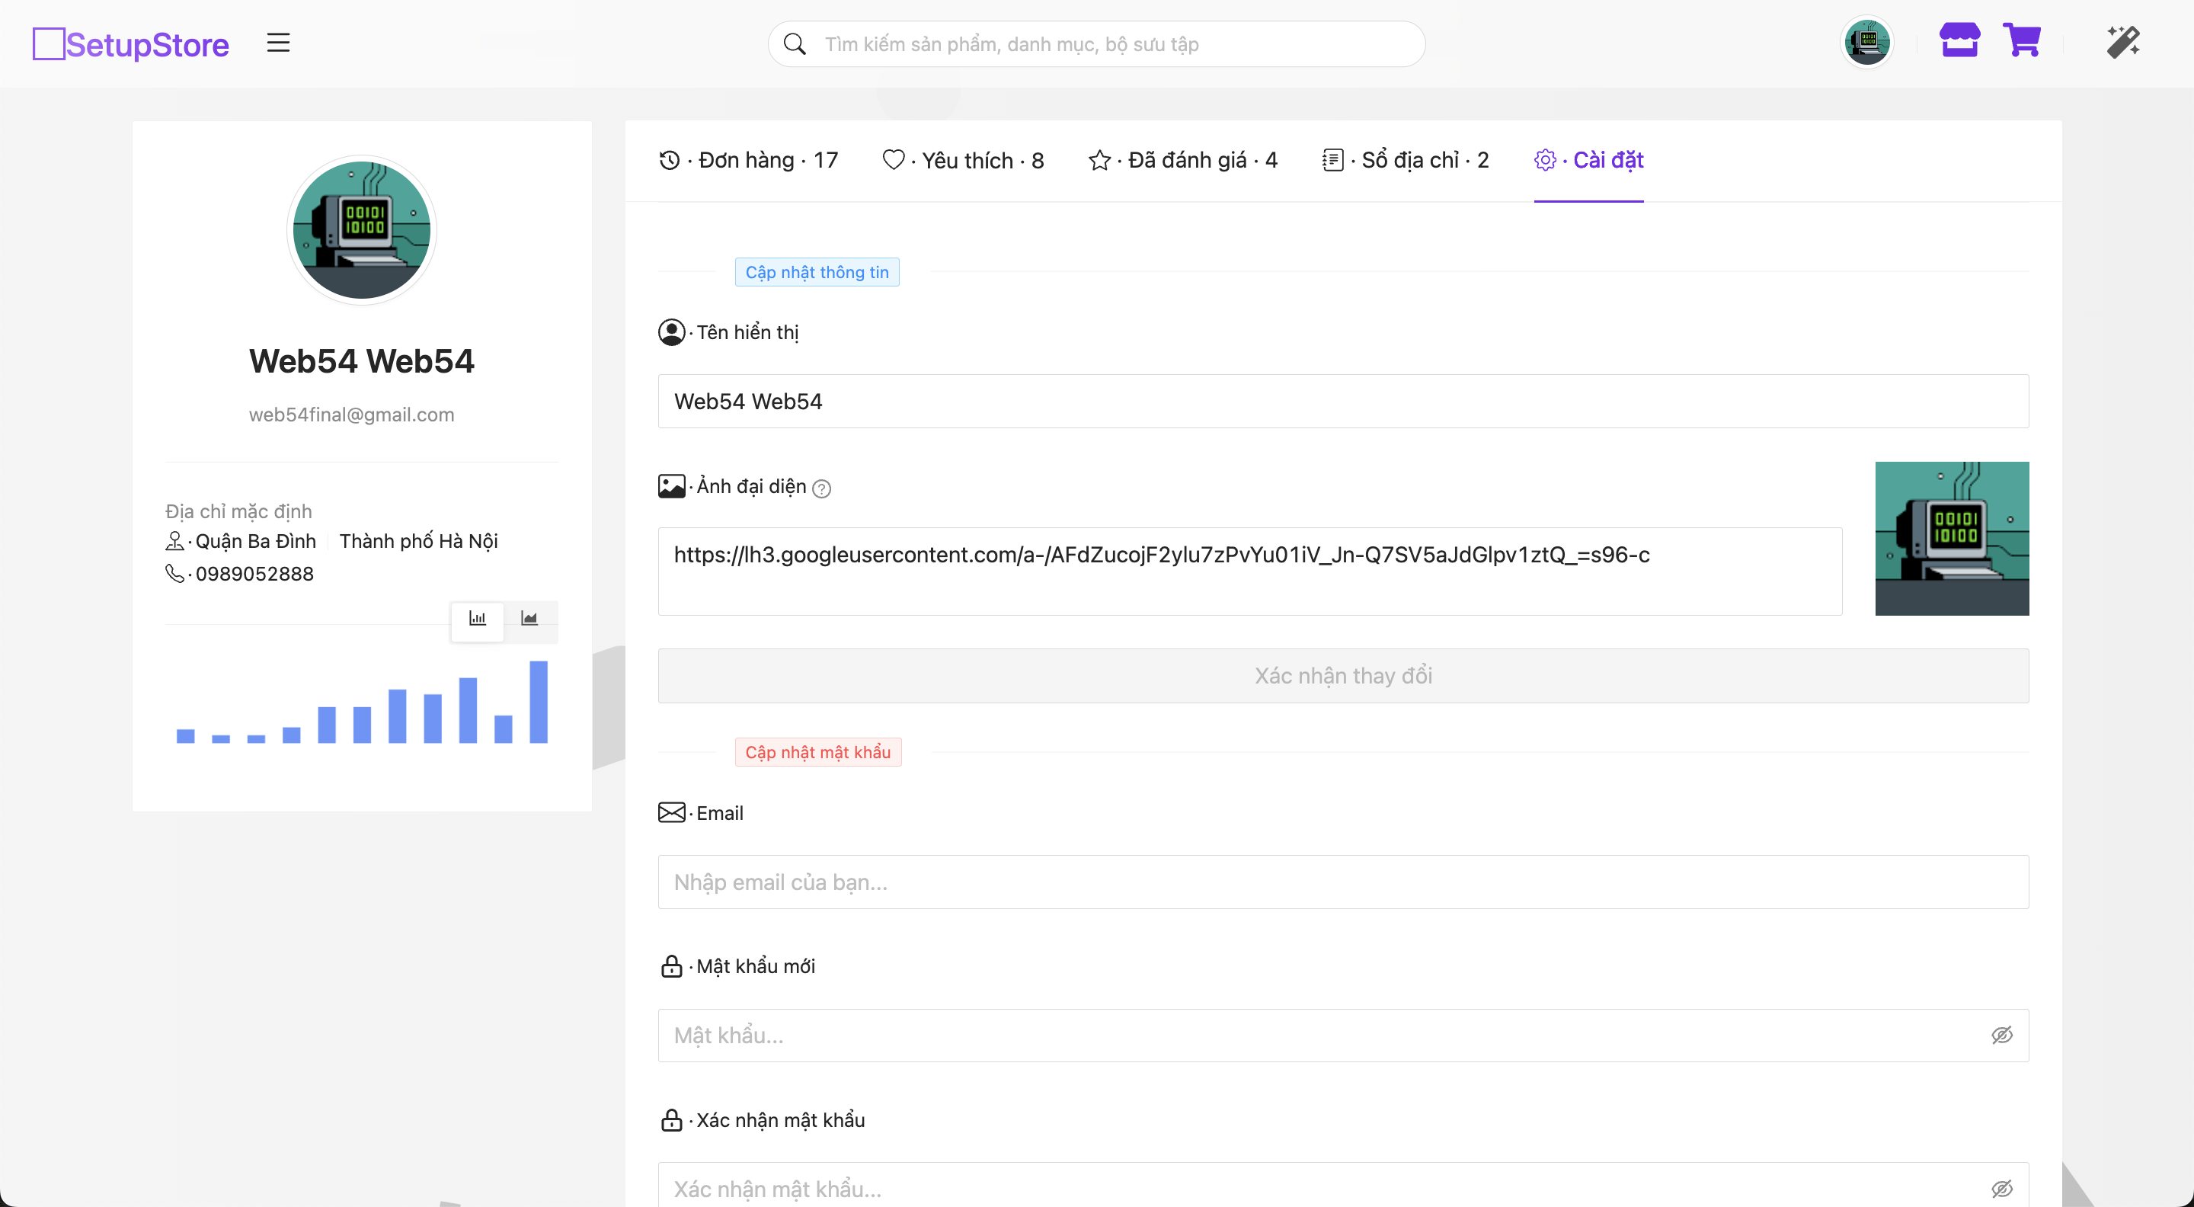Open the Đơn hàng tab

point(749,160)
